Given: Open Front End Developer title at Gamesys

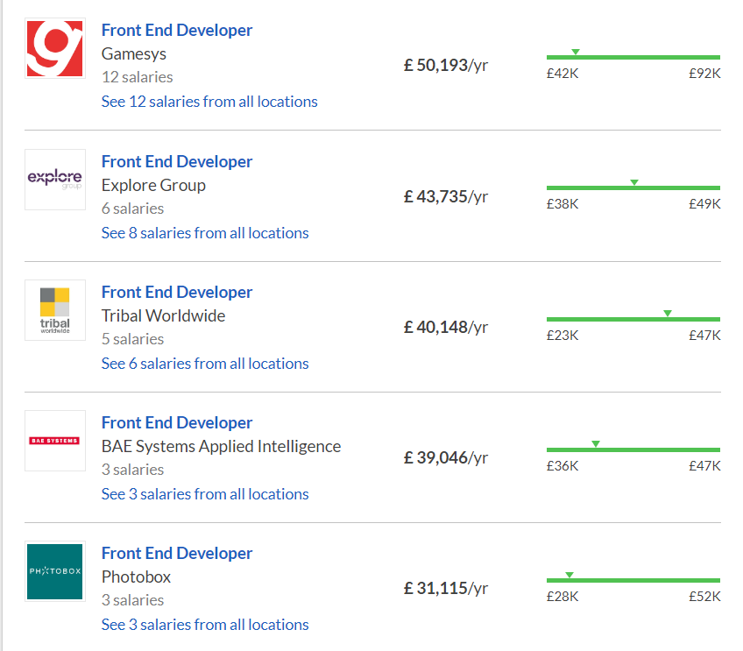Looking at the screenshot, I should click(x=177, y=31).
